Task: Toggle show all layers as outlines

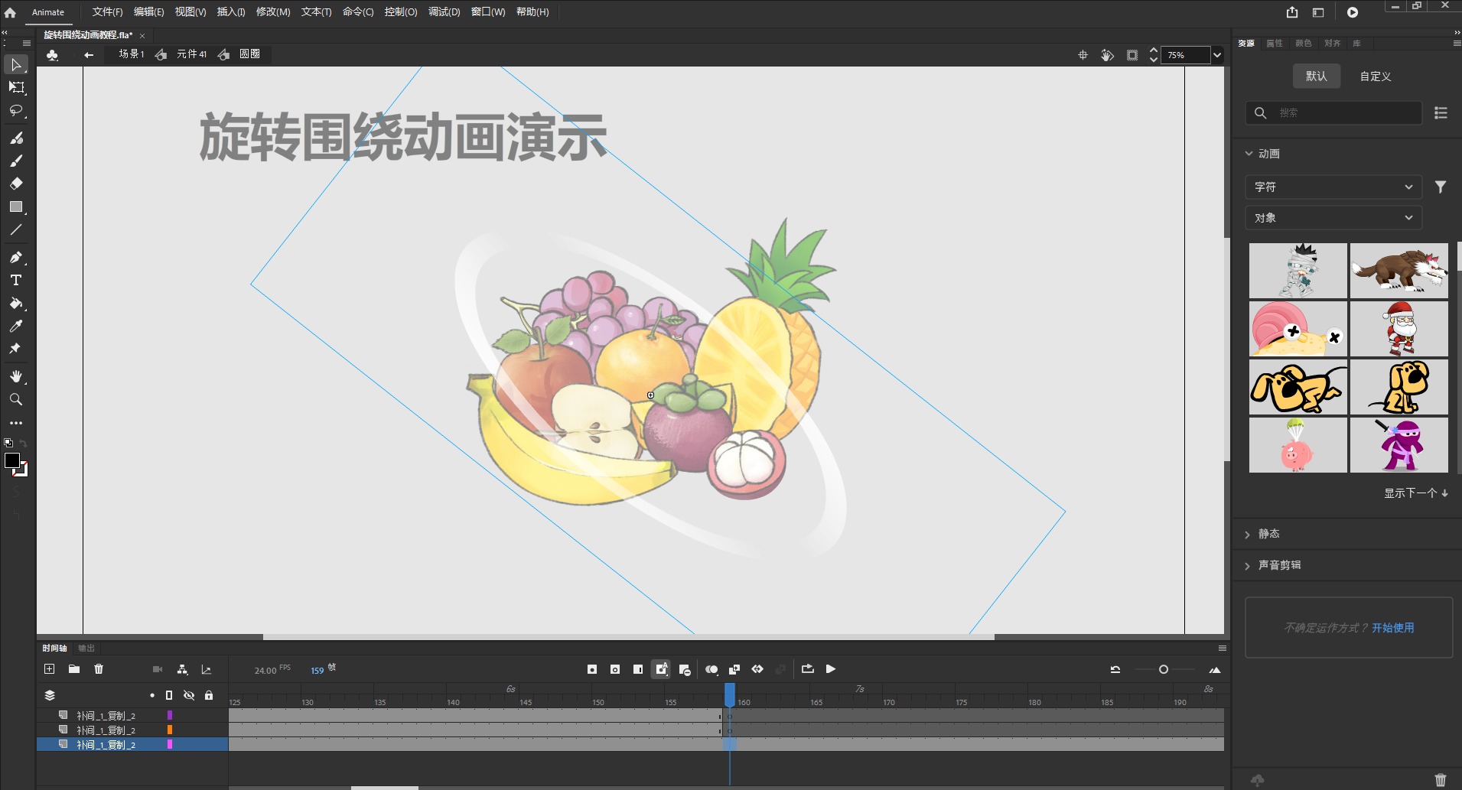Action: [169, 695]
